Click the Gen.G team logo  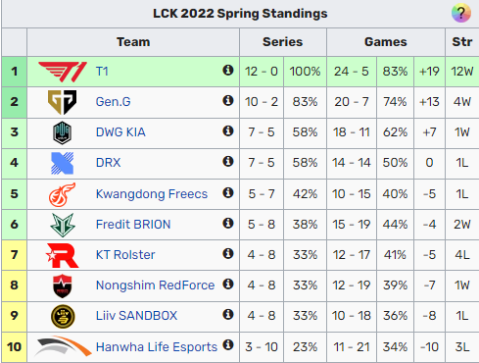coord(62,102)
